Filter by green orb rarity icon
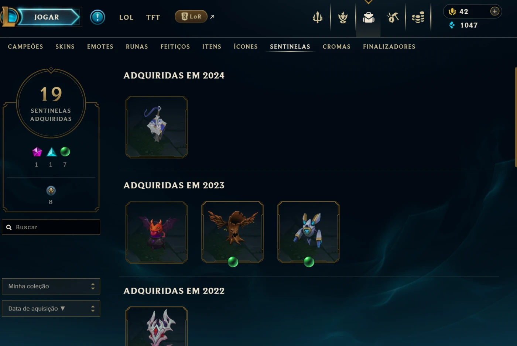The width and height of the screenshot is (517, 346). coord(65,151)
